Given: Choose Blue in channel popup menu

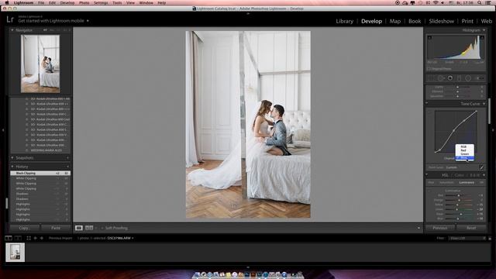Looking at the screenshot, I should [x=464, y=157].
